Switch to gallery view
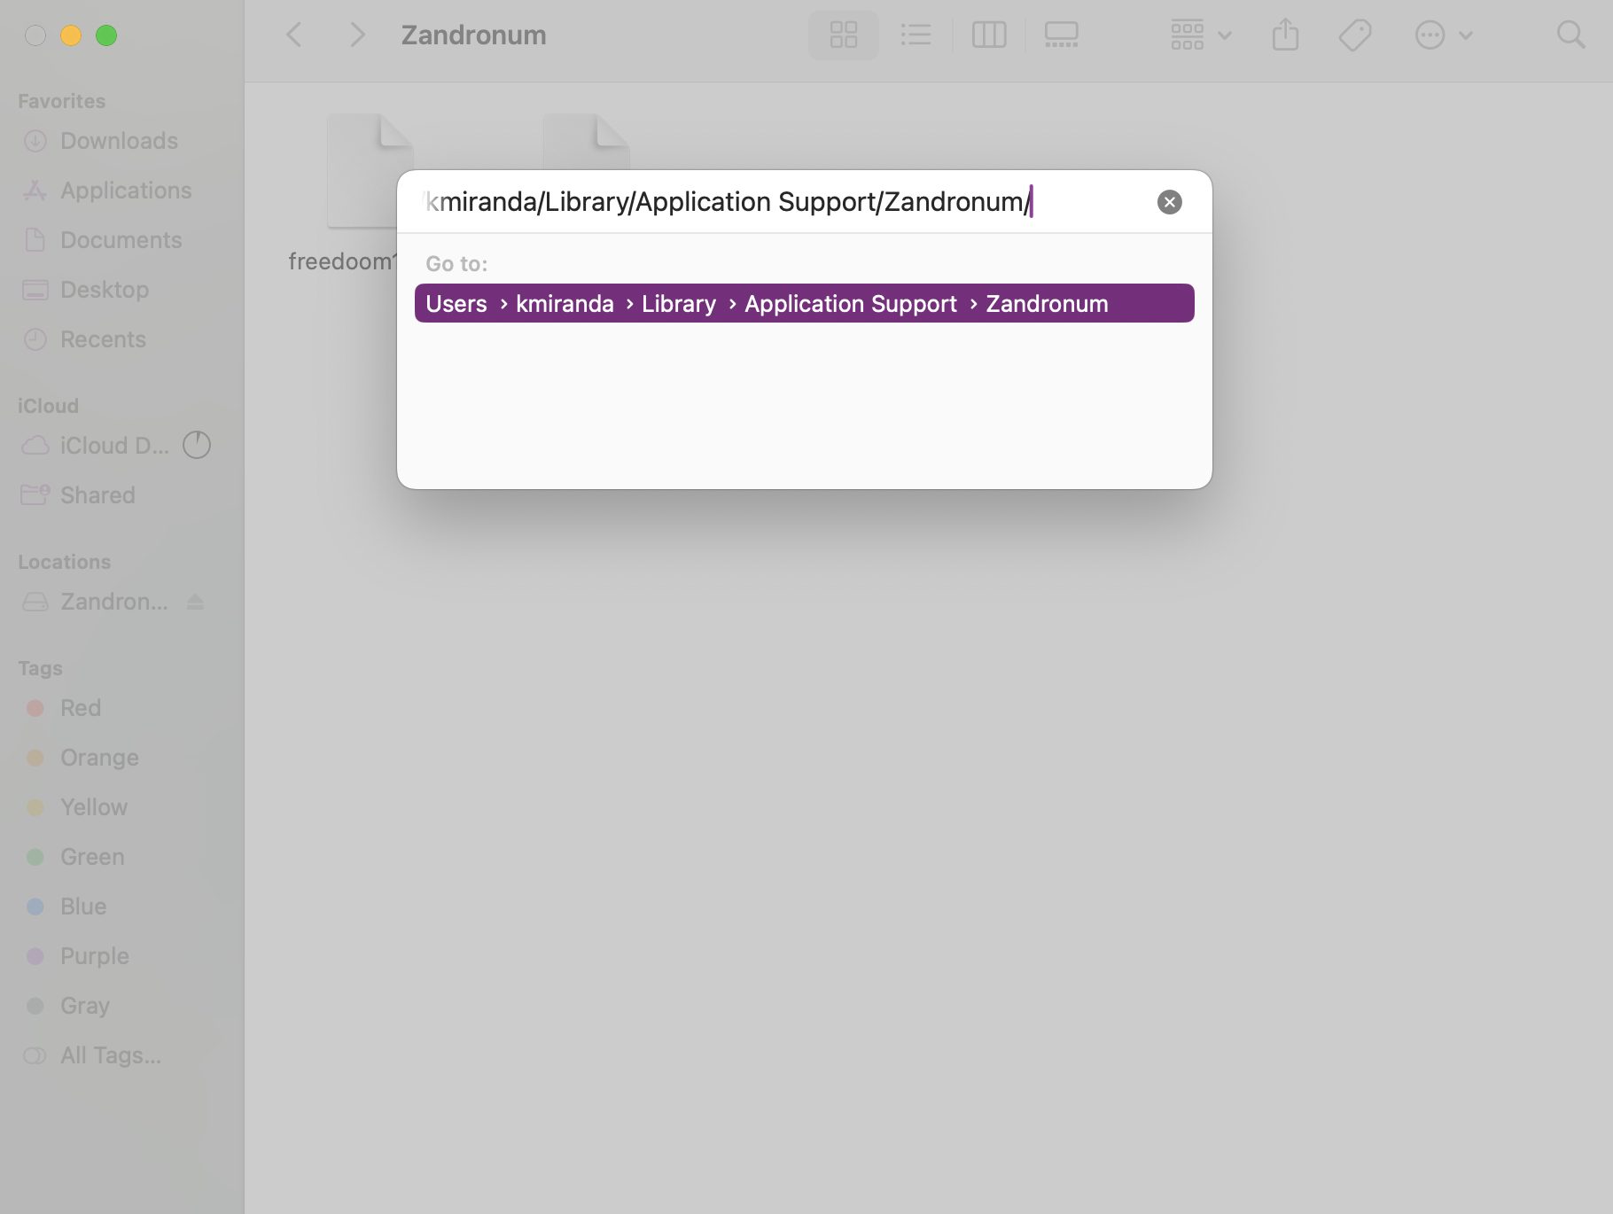The height and width of the screenshot is (1214, 1613). click(1061, 35)
